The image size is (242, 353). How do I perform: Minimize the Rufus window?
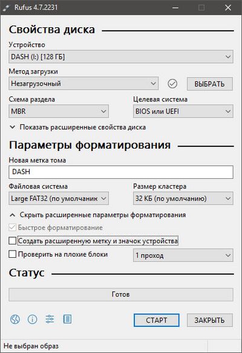tap(175, 8)
